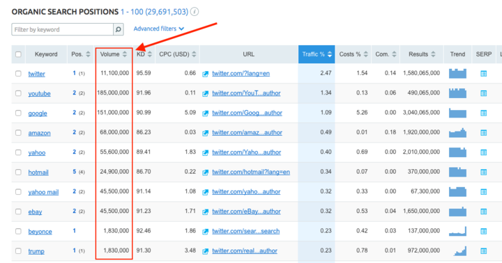Click the 185,000,000 volume cell

[113, 93]
